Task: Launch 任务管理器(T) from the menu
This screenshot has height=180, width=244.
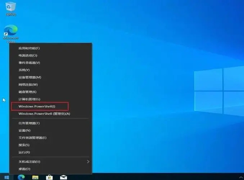Action: (29, 123)
